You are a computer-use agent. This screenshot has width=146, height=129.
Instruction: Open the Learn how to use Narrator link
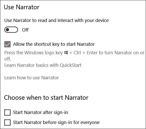pos(31,77)
